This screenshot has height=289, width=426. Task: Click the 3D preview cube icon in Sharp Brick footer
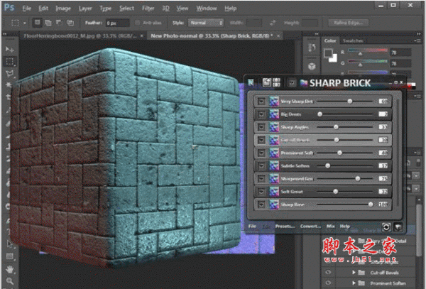(x=398, y=227)
